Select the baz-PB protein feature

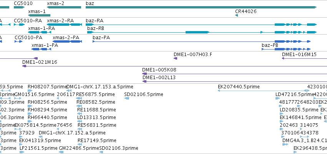click(286, 49)
